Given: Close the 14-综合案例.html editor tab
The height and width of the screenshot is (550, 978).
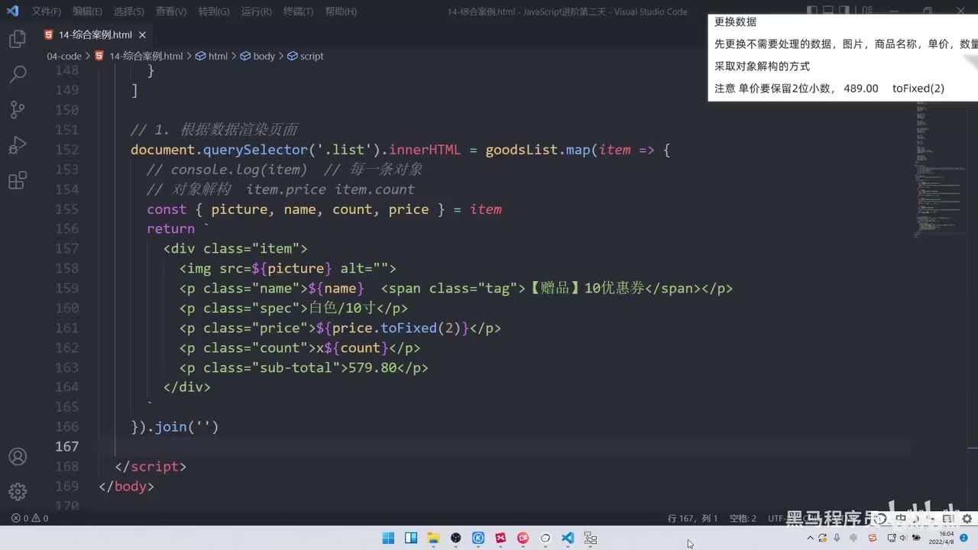Looking at the screenshot, I should coord(143,35).
